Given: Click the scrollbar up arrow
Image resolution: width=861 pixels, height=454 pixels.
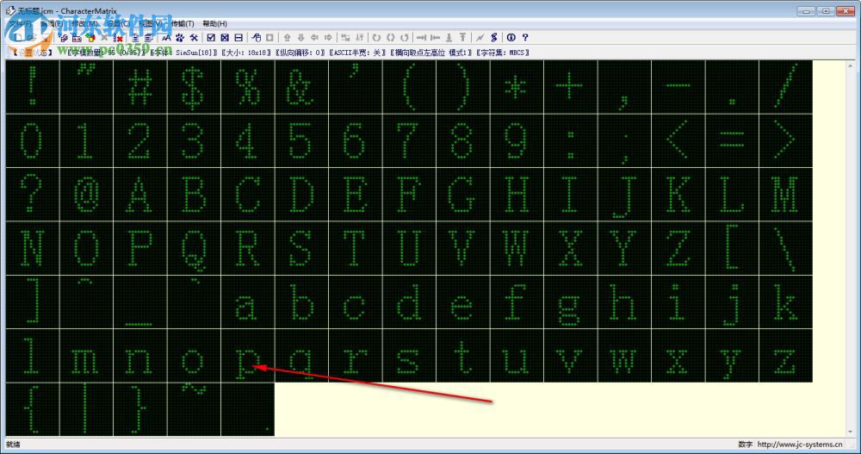Looking at the screenshot, I should tap(851, 65).
